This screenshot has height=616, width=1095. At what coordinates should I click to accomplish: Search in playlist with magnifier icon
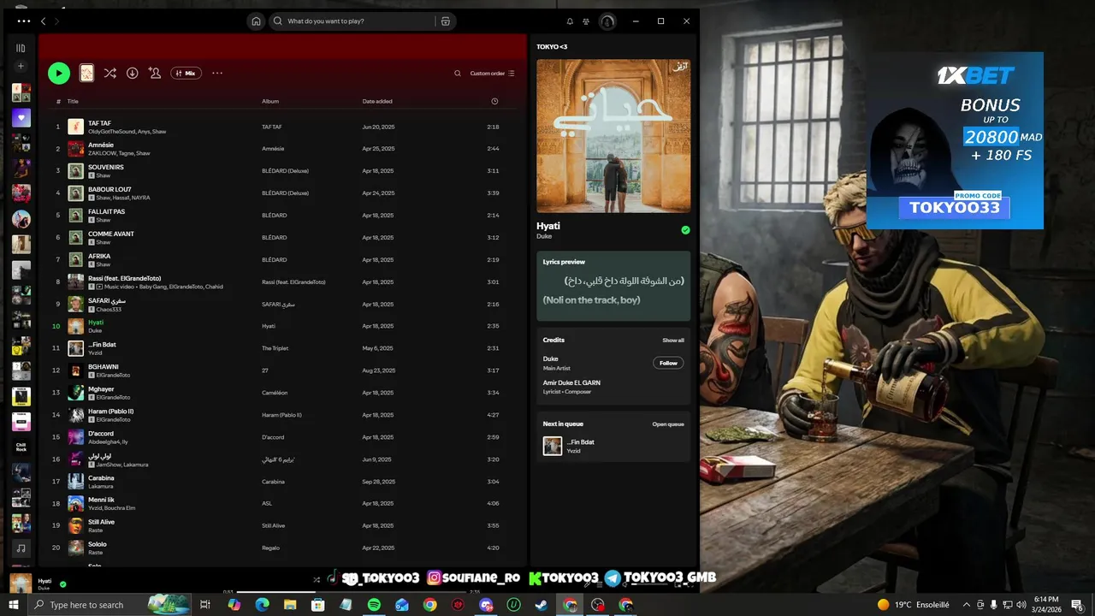[x=458, y=74]
